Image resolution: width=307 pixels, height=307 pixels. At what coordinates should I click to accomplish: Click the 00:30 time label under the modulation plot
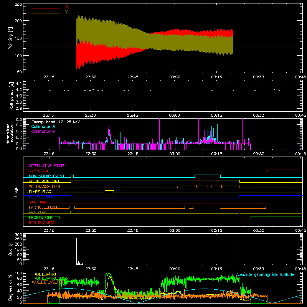(258, 154)
